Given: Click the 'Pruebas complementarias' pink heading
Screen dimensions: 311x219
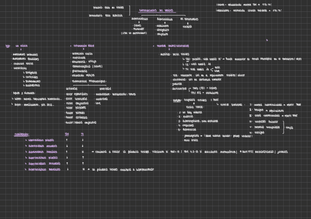Looking at the screenshot, I should 173,46.
